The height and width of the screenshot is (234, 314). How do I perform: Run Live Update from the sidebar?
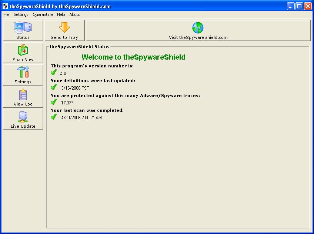click(23, 119)
